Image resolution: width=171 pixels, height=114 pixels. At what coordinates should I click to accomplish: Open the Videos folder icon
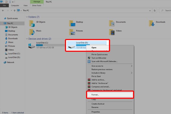[x=112, y=32]
